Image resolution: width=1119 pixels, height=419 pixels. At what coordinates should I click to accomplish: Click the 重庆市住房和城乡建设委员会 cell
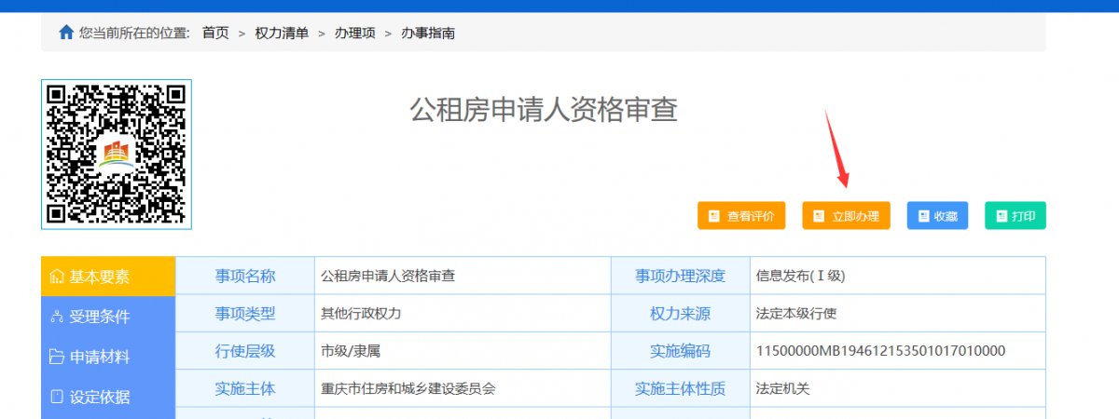click(x=408, y=388)
